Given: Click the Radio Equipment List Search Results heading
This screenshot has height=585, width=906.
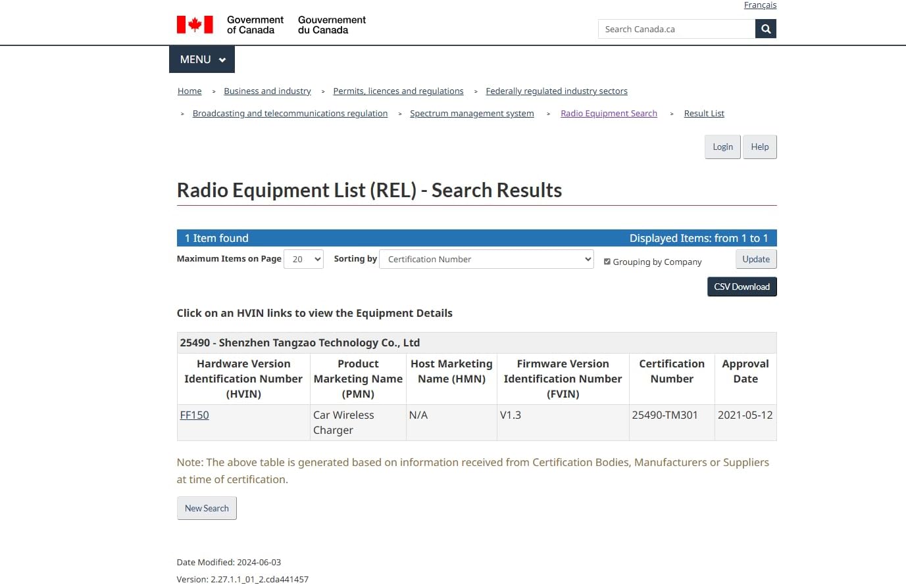Looking at the screenshot, I should [369, 190].
